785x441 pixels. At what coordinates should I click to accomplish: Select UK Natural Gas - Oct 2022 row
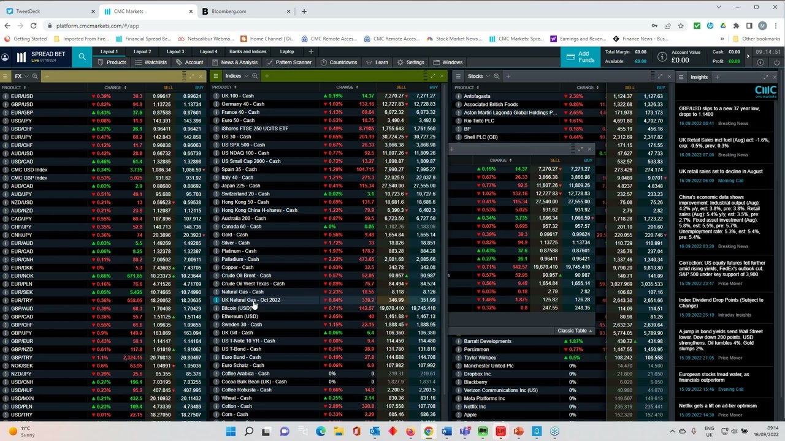click(324, 300)
